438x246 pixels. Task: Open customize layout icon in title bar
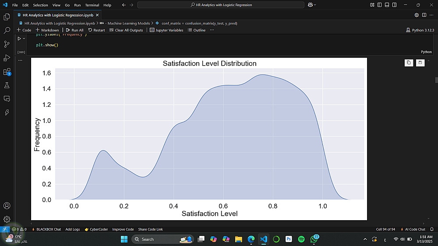tap(372, 5)
